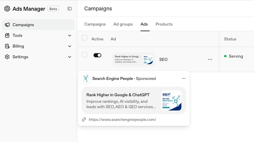The height and width of the screenshot is (142, 254).
Task: Click the 'Improve rankings, AI visibility' description text
Action: point(121,104)
